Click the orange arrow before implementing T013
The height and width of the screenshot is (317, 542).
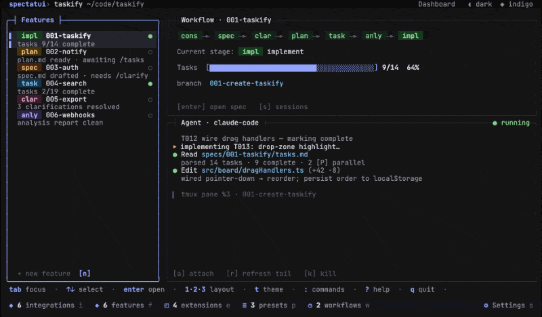(175, 147)
